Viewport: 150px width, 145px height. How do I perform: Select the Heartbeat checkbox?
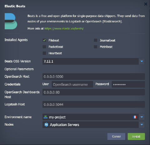coord(44,53)
